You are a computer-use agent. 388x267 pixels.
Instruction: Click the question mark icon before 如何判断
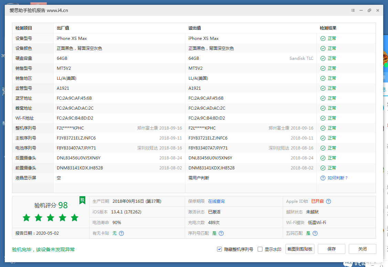323,178
